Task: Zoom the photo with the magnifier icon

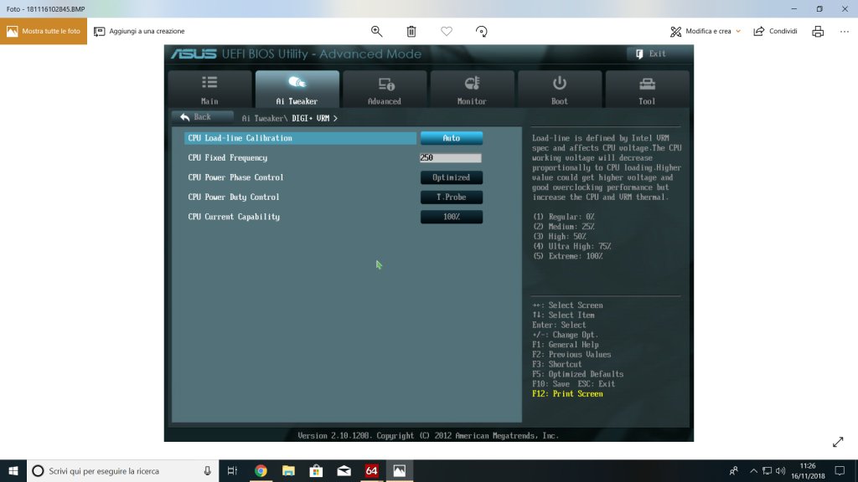Action: [x=376, y=31]
